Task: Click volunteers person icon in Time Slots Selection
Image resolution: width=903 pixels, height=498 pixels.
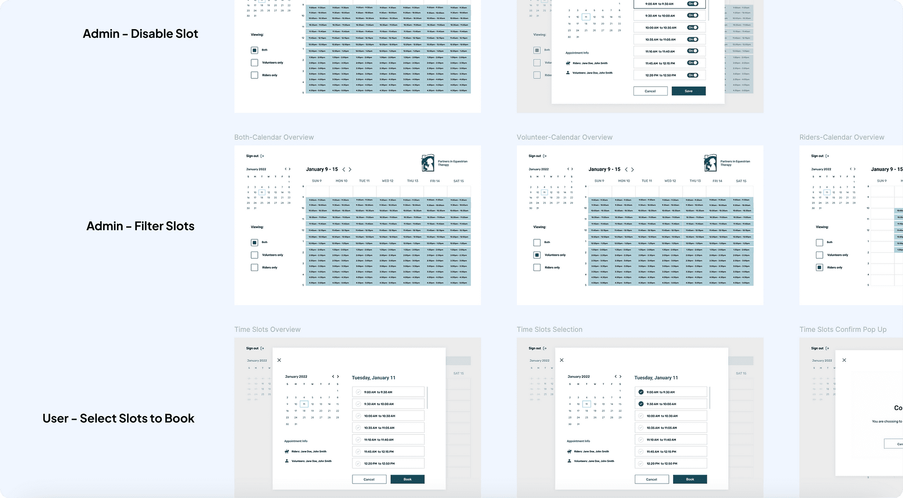Action: pyautogui.click(x=569, y=461)
